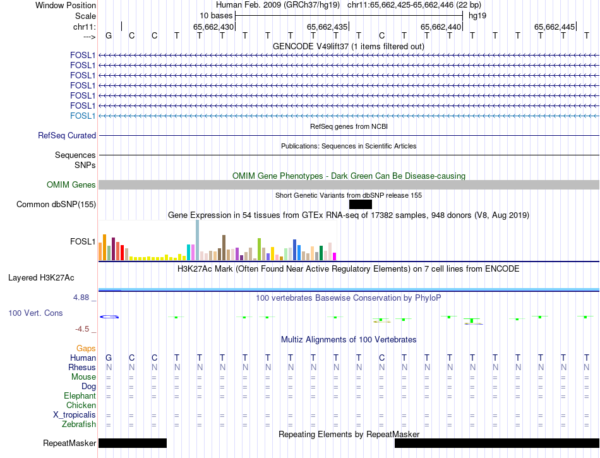Click the -4.5 PhyloP axis value
Viewport: 600px width, 458px height.
pos(82,329)
